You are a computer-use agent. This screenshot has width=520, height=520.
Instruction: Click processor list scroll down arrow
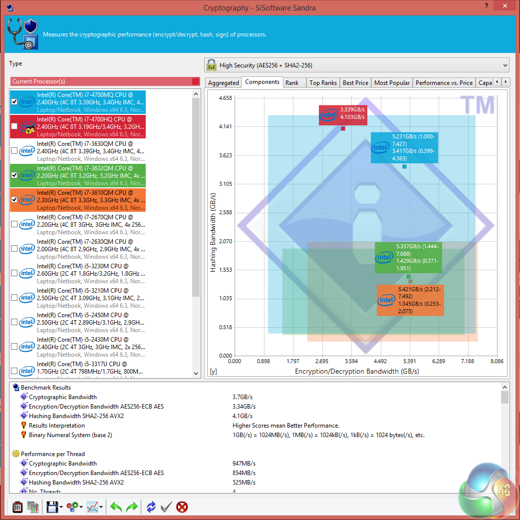coord(196,374)
